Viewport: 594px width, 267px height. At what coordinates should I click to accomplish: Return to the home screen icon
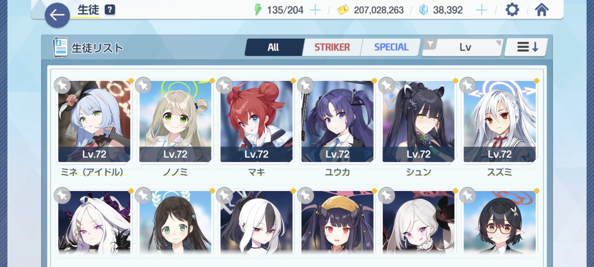tap(542, 9)
